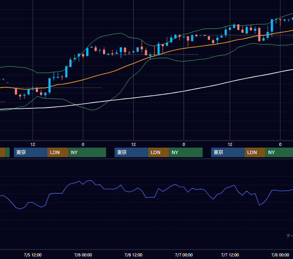This screenshot has width=293, height=259.
Task: Click hour label 12 above the 7/6 東京 block
Action: click(134, 145)
